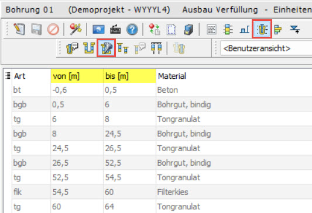Select the 'bgb' cell in the 8–24,5 row
Image resolution: width=312 pixels, height=213 pixels.
click(x=31, y=134)
